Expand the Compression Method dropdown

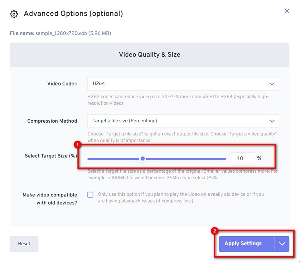(183, 121)
